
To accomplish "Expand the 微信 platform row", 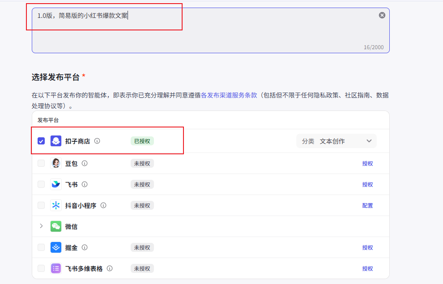I will coord(41,226).
